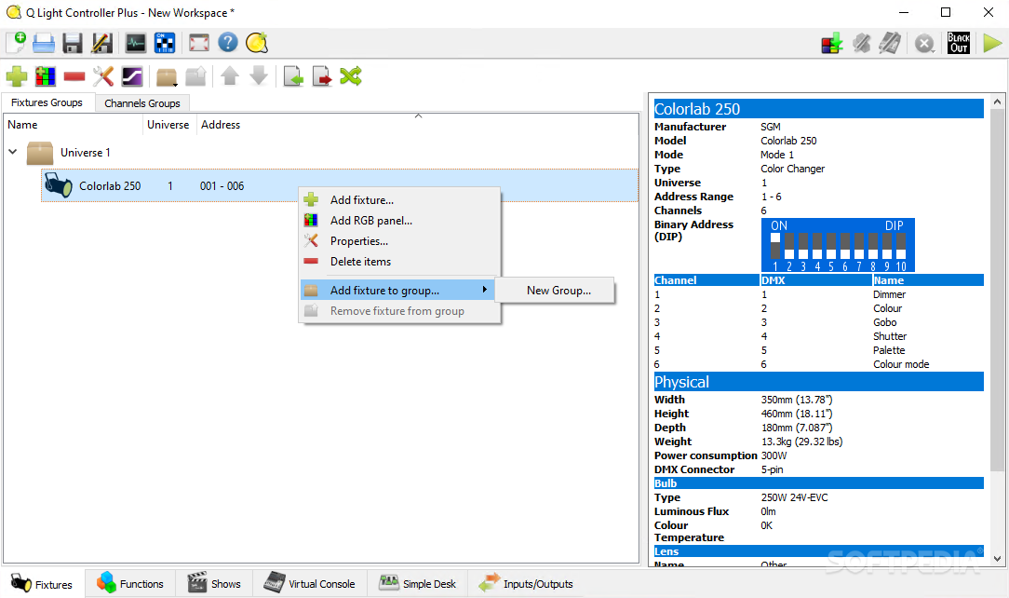
Task: Click the Save As icon
Action: 101,43
